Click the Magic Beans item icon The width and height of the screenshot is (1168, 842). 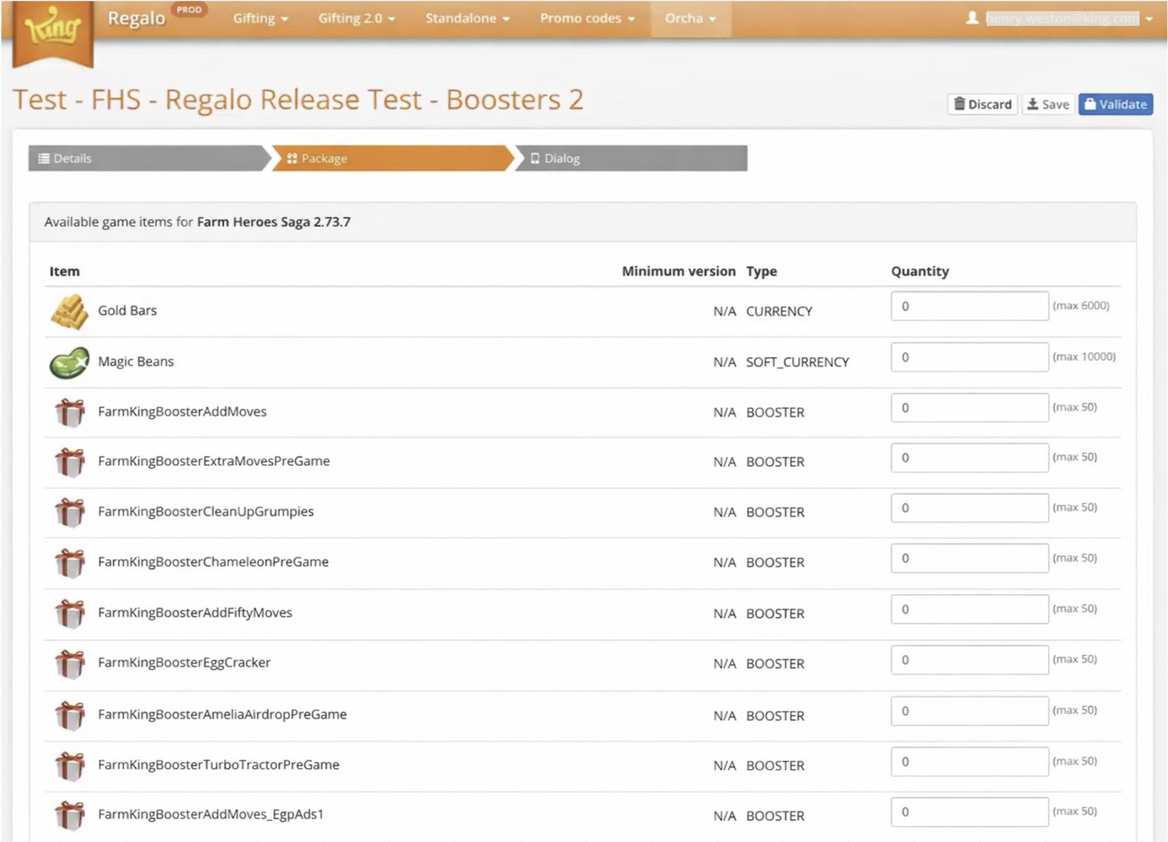[69, 362]
